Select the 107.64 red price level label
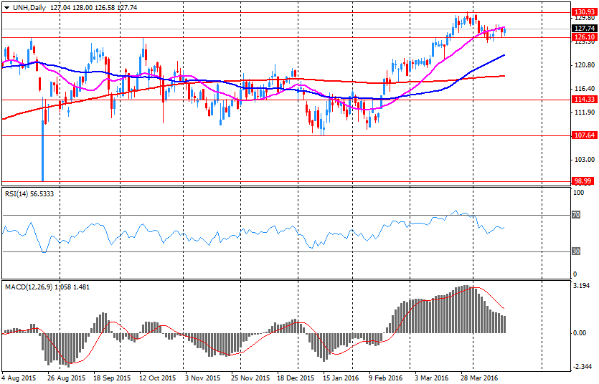599x384 pixels. coord(585,135)
